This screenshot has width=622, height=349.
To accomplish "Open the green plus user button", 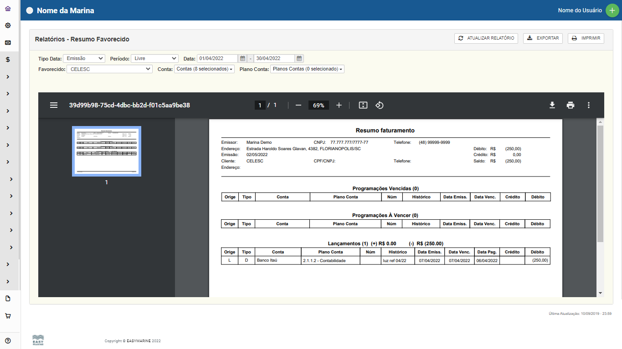I will click(612, 10).
